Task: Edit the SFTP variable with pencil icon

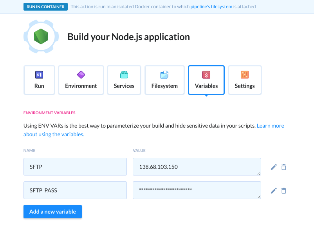Action: (274, 167)
